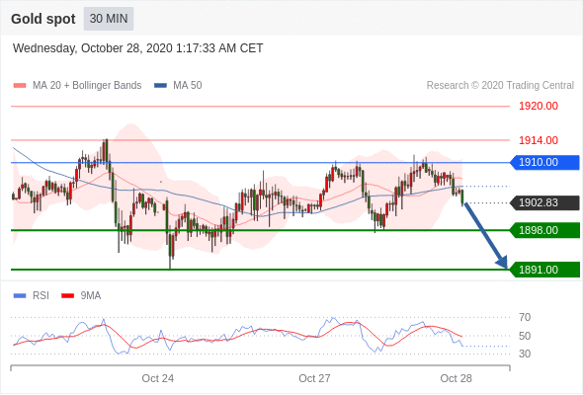Click the blue downward forecast arrow

click(485, 235)
